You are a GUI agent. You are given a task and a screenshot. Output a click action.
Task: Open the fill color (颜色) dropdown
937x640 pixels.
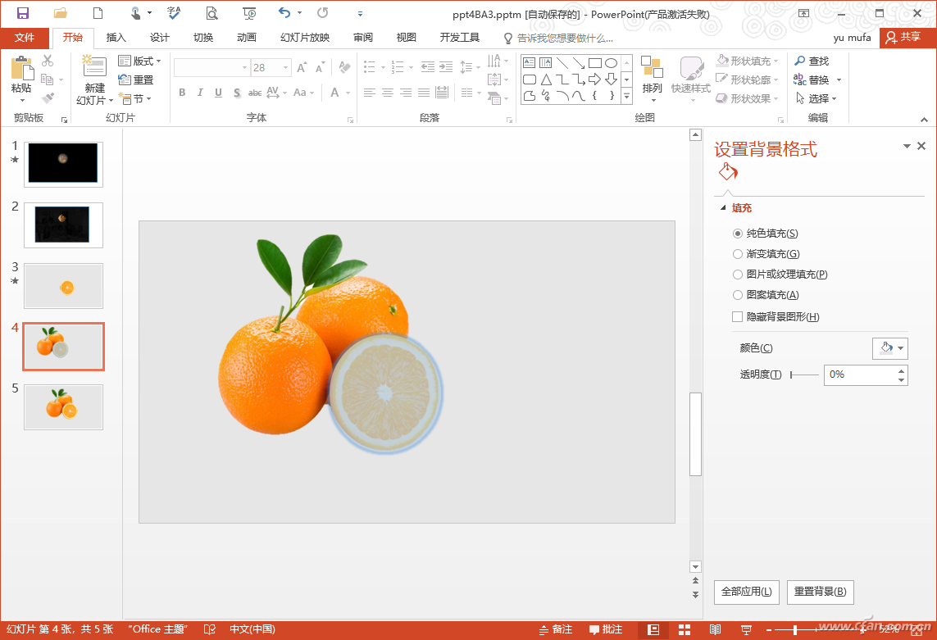889,348
